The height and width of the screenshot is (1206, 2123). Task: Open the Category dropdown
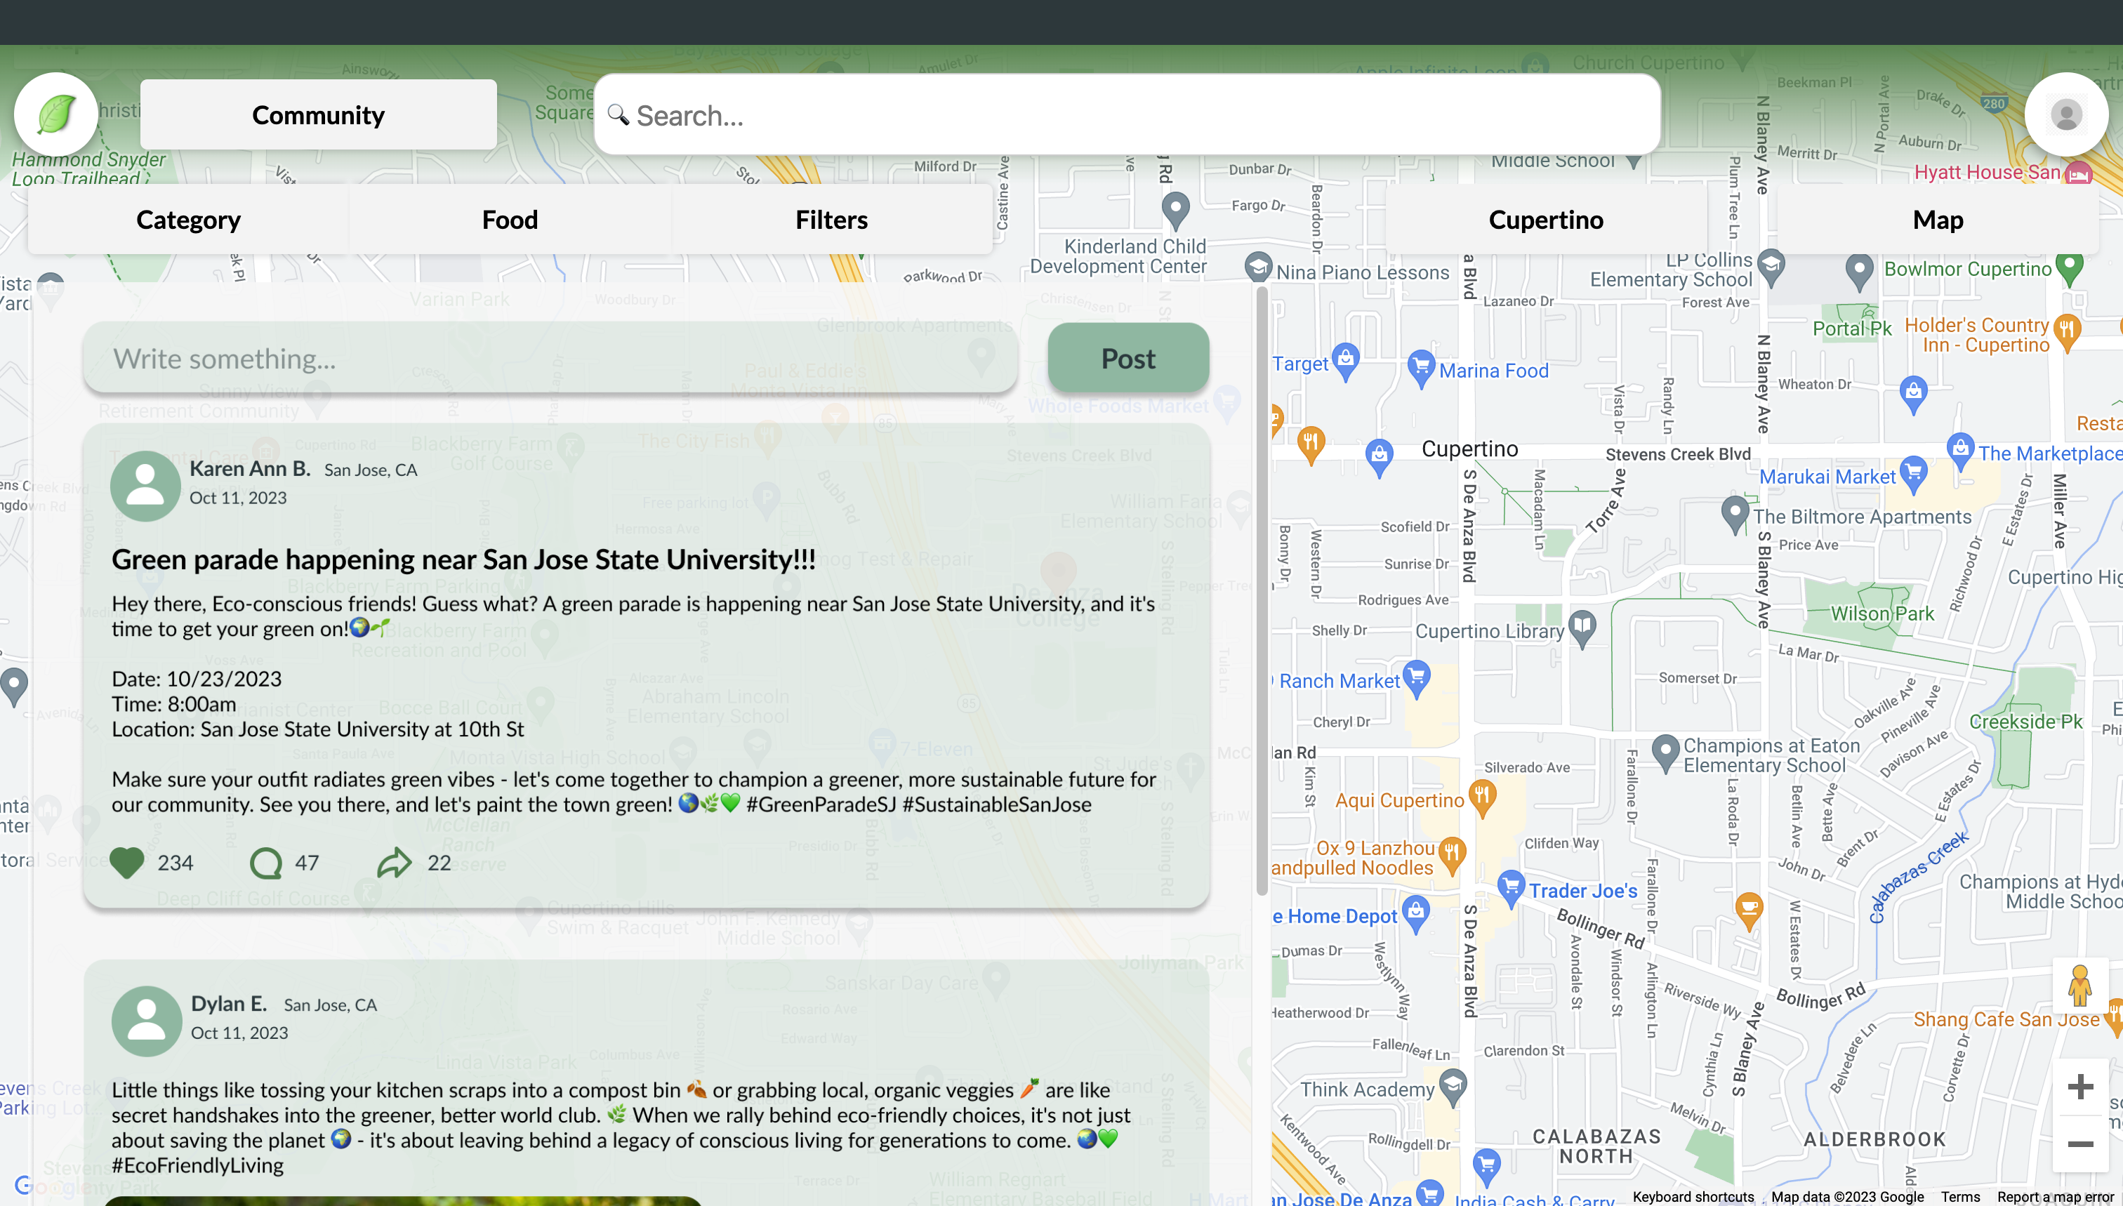point(188,220)
